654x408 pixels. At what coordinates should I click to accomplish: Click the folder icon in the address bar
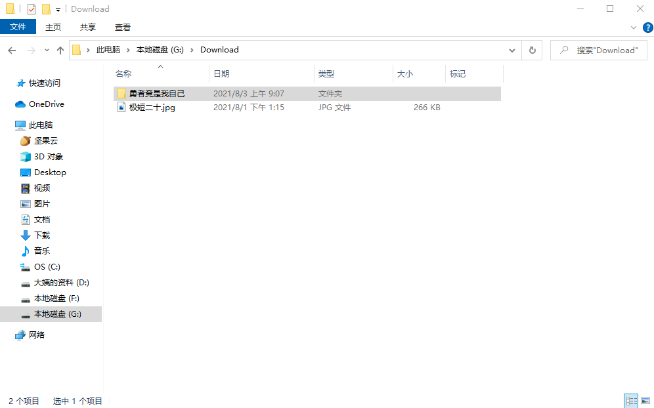[x=76, y=50]
